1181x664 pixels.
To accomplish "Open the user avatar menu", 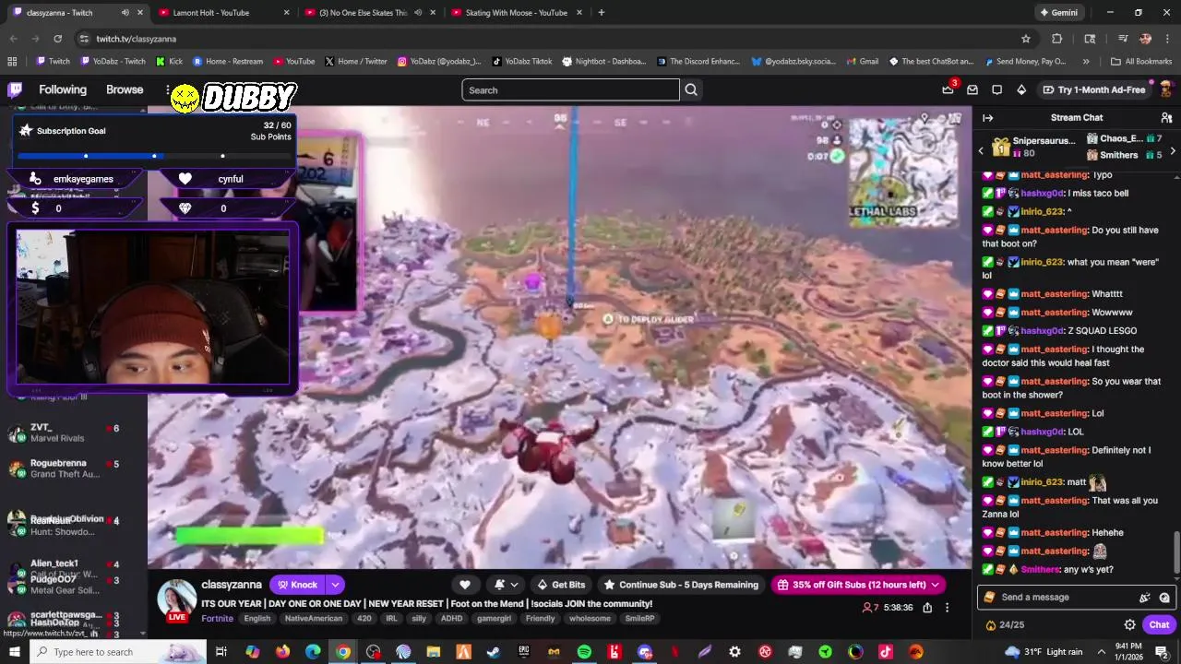I will tap(1165, 89).
